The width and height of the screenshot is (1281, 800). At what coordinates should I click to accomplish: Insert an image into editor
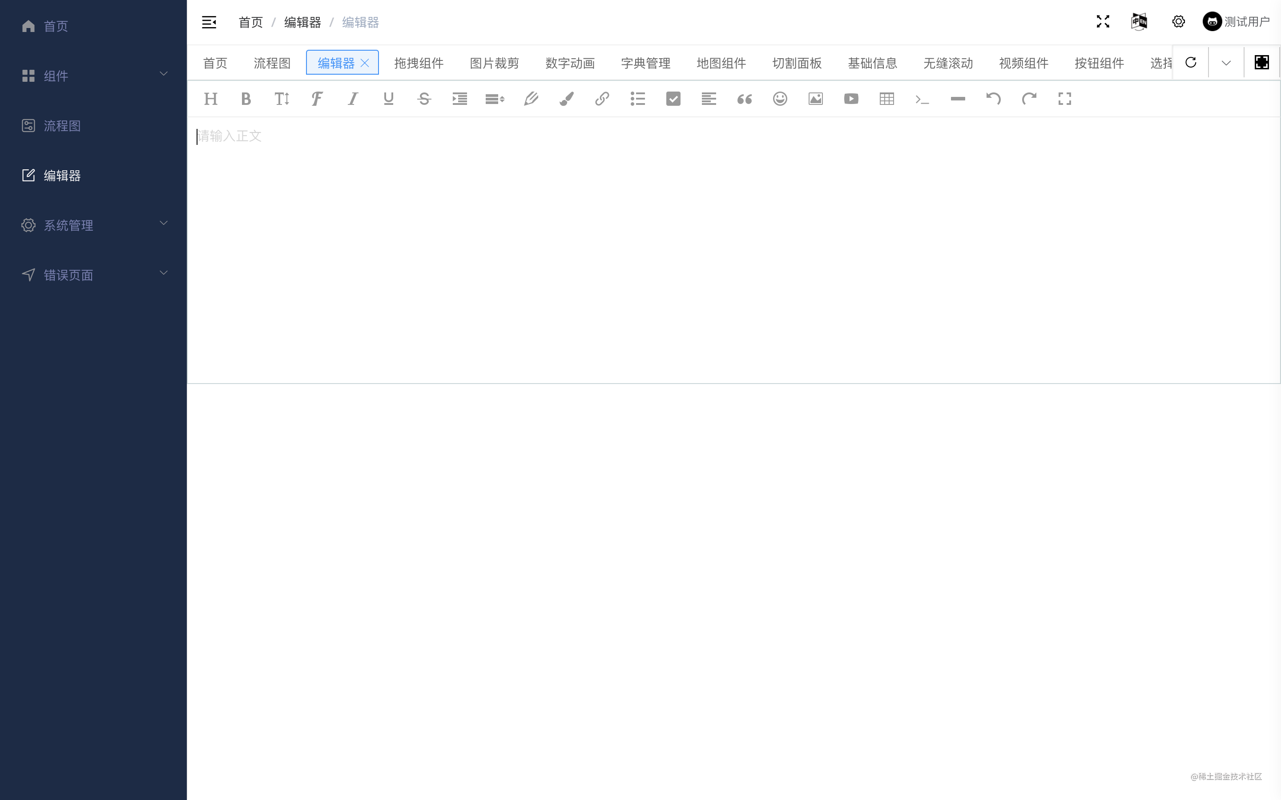815,99
